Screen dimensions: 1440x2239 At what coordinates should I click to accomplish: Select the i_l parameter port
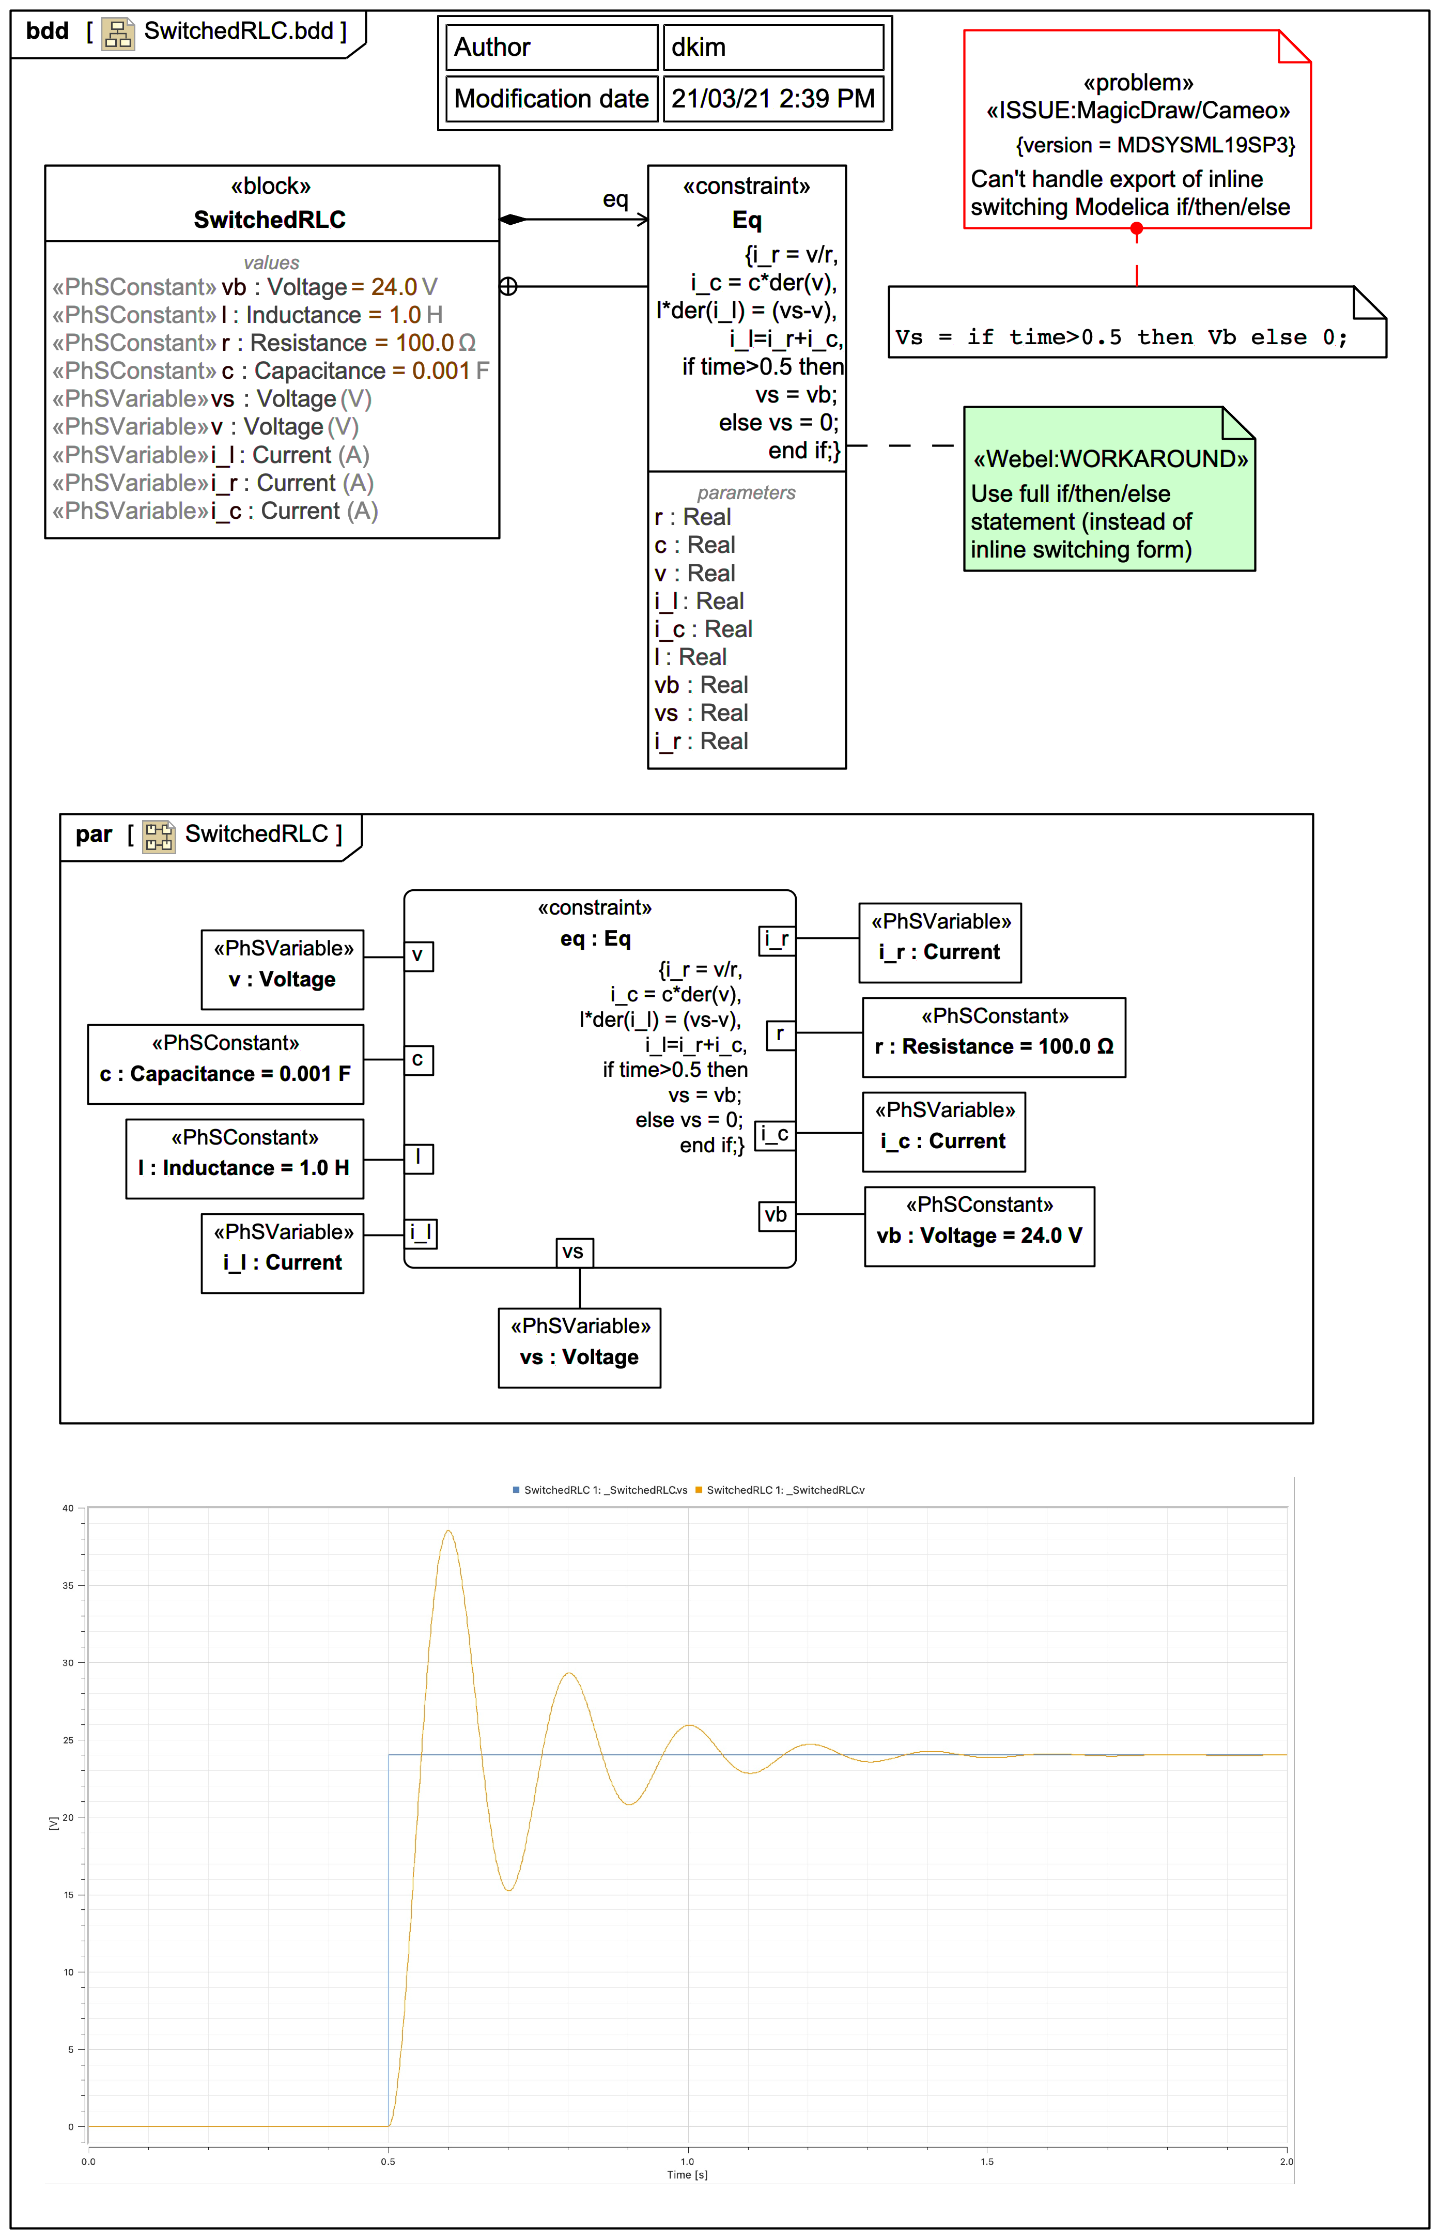click(420, 1233)
